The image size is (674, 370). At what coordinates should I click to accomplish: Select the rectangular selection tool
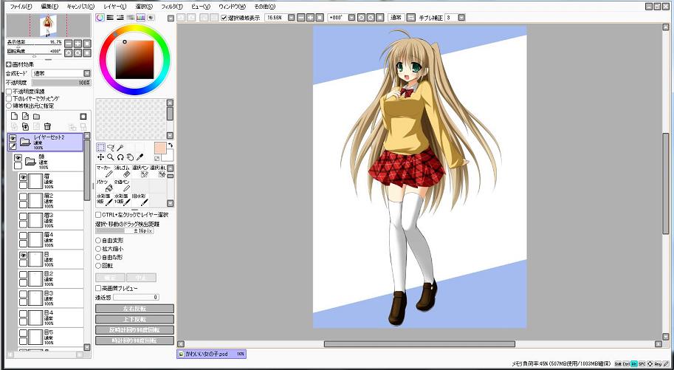[x=100, y=148]
